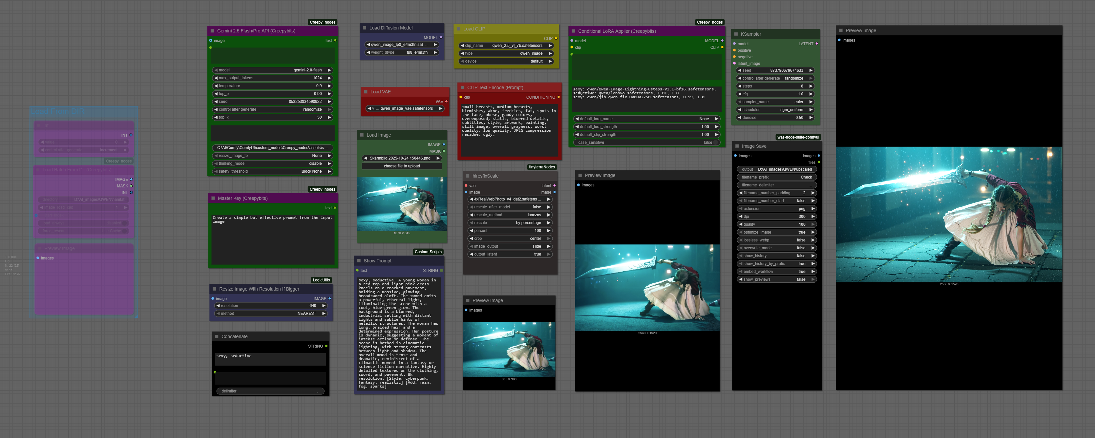Click the Load CLIP node collapse dot

click(459, 29)
